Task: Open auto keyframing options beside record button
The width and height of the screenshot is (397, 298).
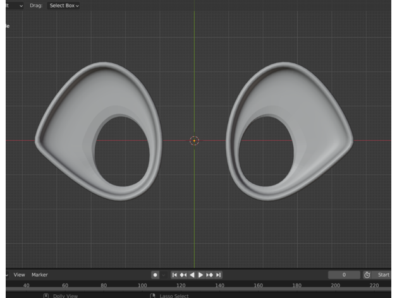Action: pyautogui.click(x=163, y=275)
